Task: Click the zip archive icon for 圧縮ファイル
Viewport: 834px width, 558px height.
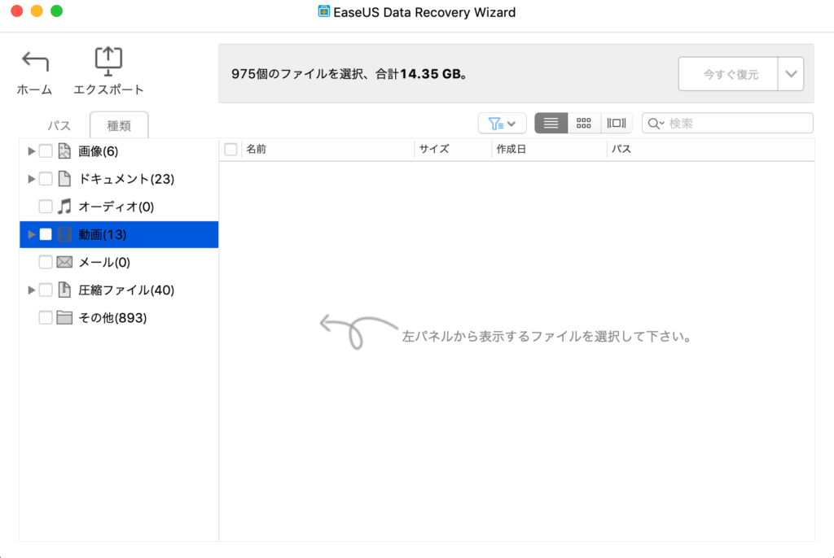Action: [64, 290]
